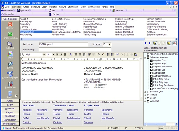Click the sidebar icon list down arrow
Screen dimensions: 179x131
[16, 96]
